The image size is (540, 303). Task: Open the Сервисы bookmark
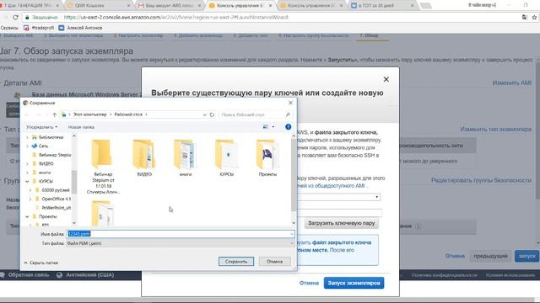pyautogui.click(x=9, y=28)
